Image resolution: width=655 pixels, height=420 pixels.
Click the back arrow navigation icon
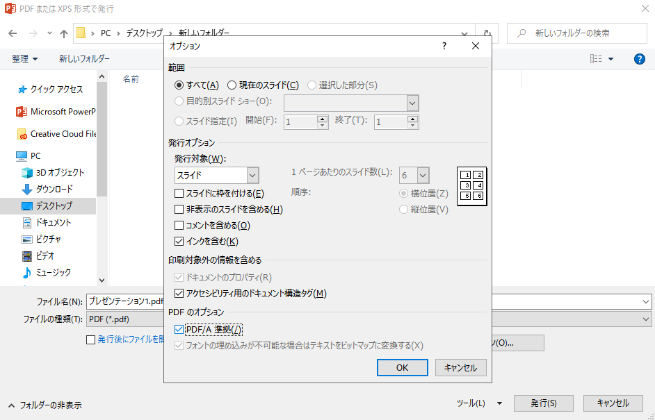click(13, 33)
